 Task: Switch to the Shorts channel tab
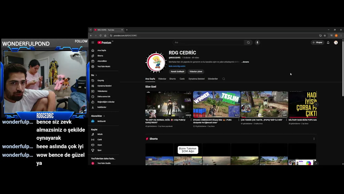click(x=173, y=79)
